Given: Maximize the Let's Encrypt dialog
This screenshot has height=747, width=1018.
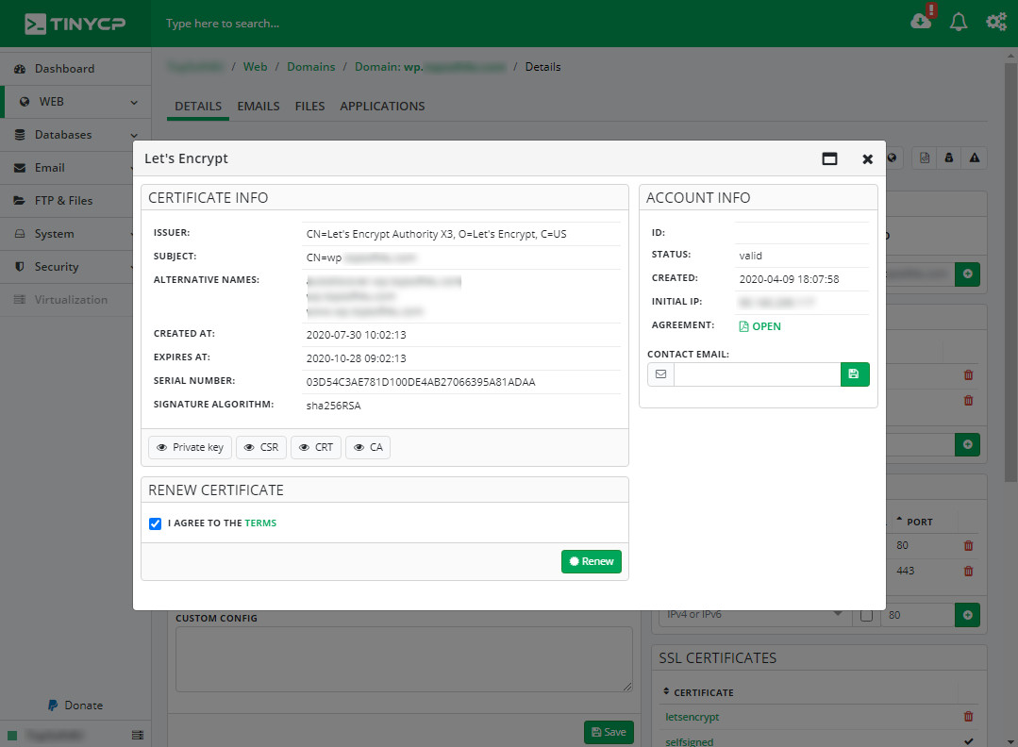Looking at the screenshot, I should pyautogui.click(x=829, y=159).
